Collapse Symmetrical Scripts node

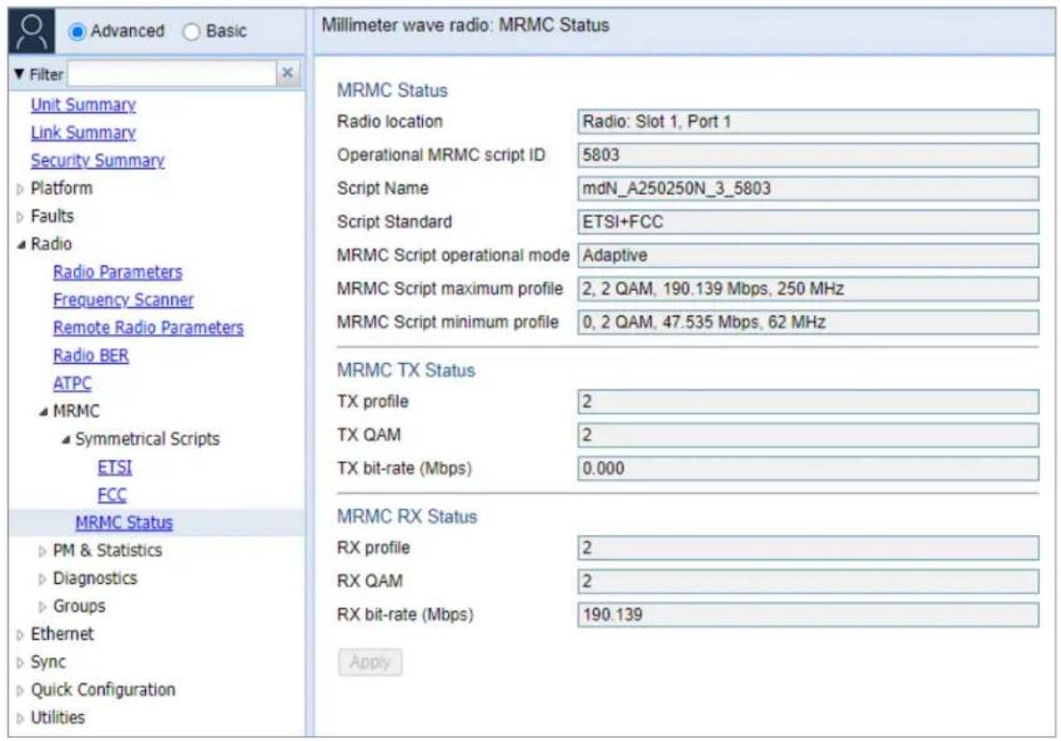click(65, 440)
